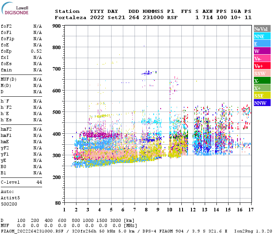Click the h`Es parameter label
Viewport: 273px width, 234px height.
(6, 120)
